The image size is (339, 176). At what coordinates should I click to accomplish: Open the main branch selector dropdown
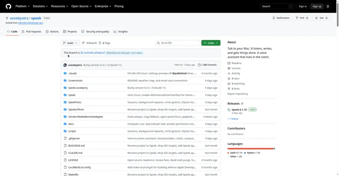point(70,43)
